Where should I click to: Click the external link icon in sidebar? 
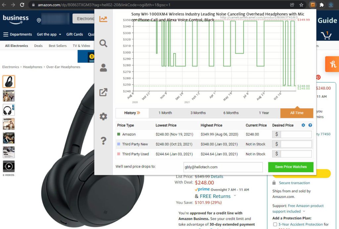[103, 92]
